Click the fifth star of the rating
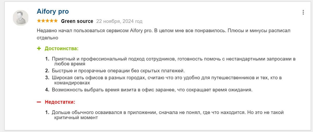 coord(56,21)
